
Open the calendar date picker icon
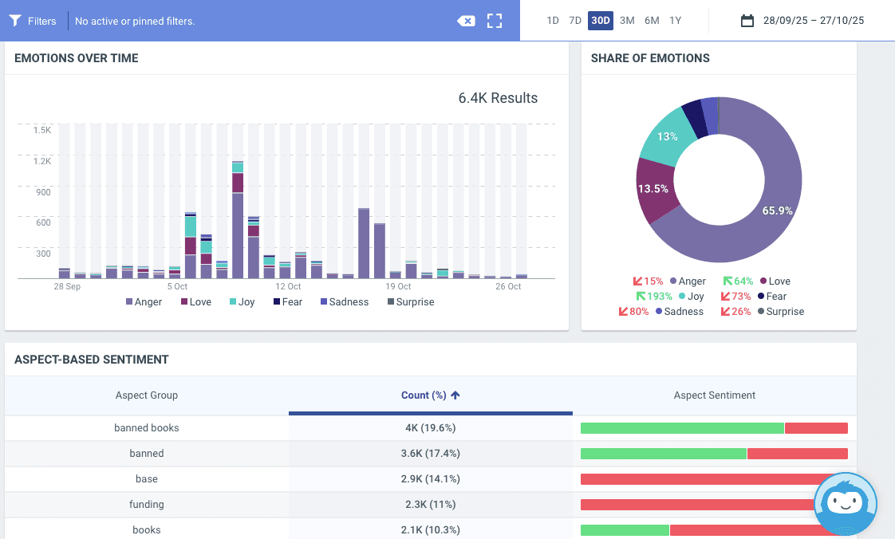pos(747,21)
